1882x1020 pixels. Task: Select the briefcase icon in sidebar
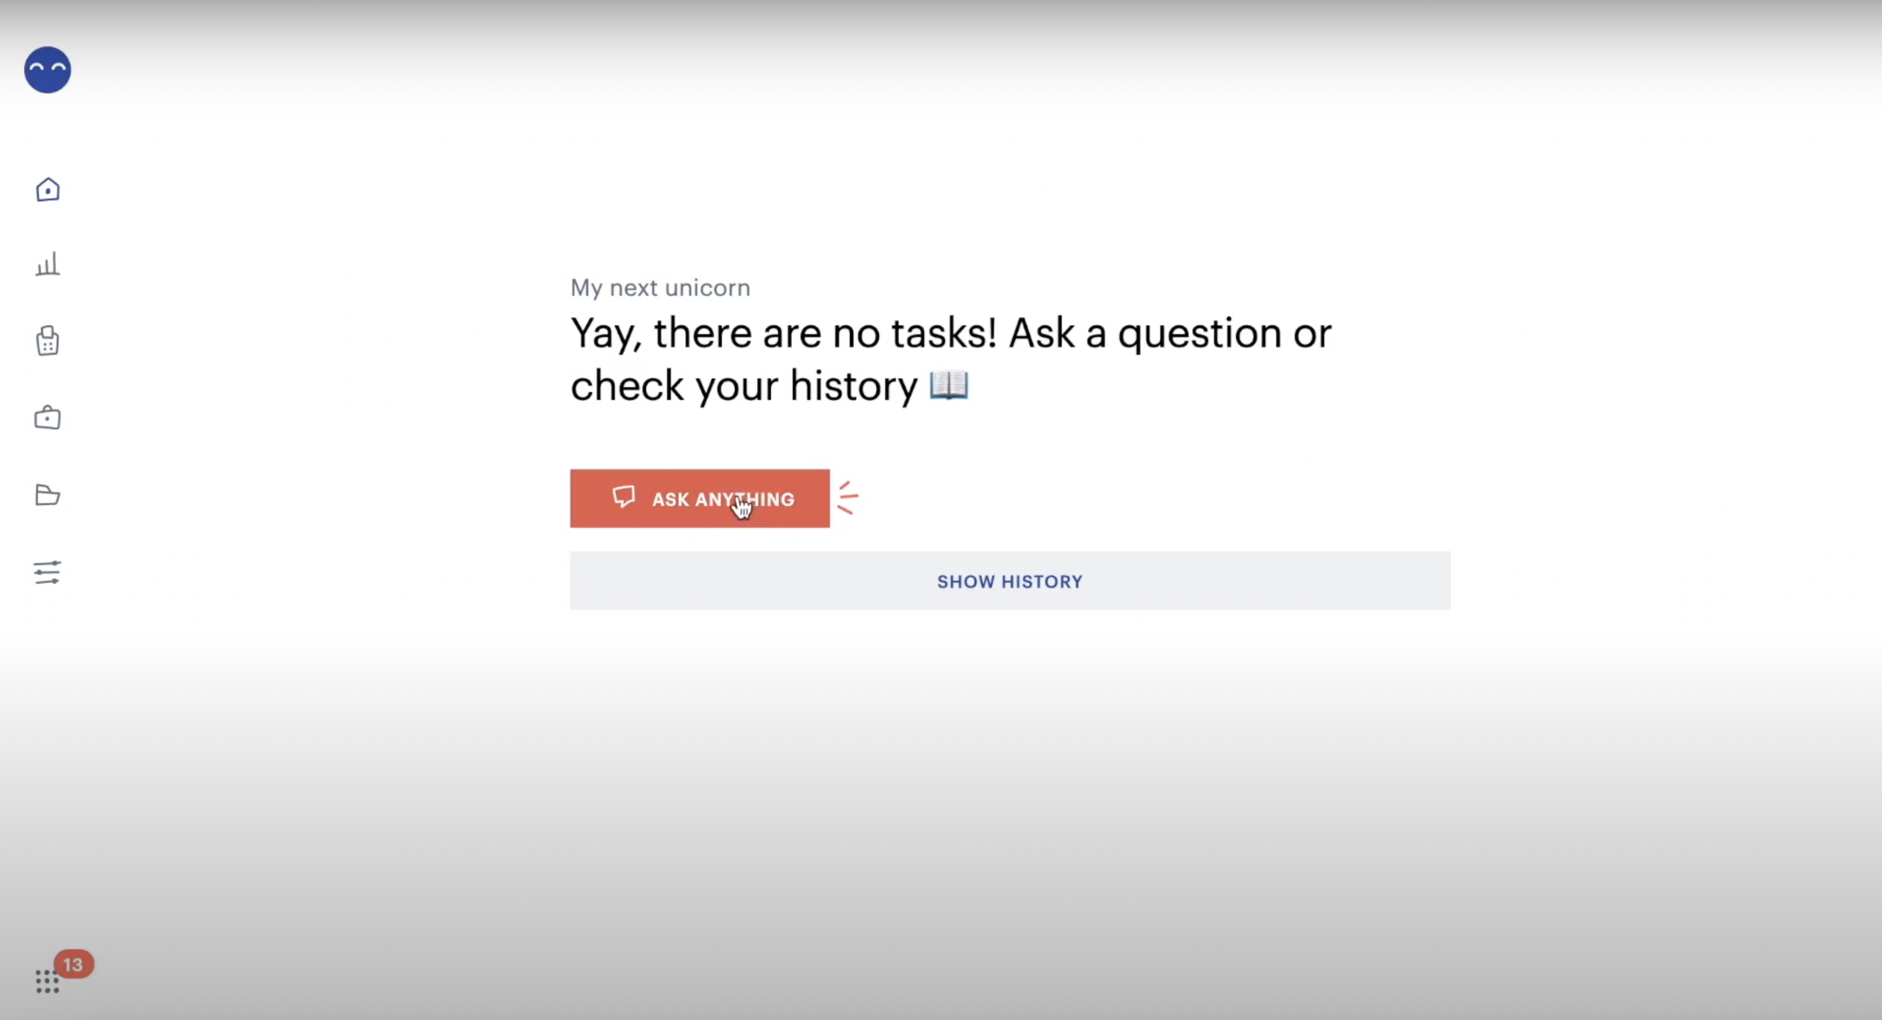tap(47, 418)
